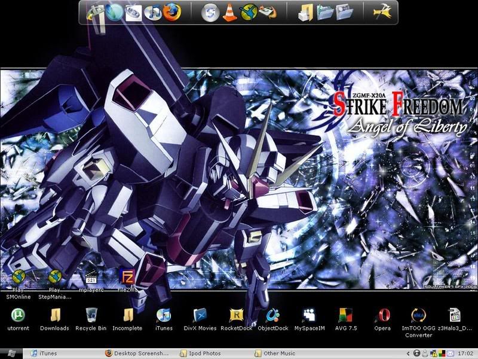The height and width of the screenshot is (359, 478).
Task: Select the mplayerc desktop icon
Action: 91,281
